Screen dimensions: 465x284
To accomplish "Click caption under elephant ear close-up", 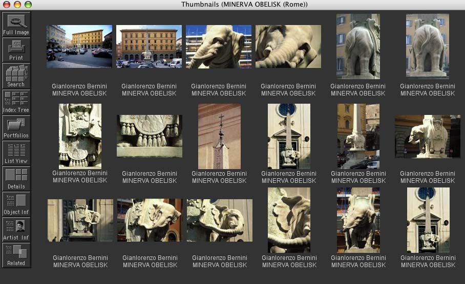I will (x=289, y=261).
